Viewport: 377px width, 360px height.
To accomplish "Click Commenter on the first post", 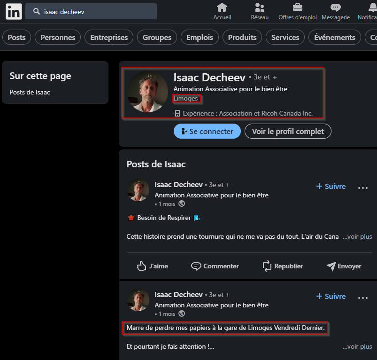I will pyautogui.click(x=215, y=266).
